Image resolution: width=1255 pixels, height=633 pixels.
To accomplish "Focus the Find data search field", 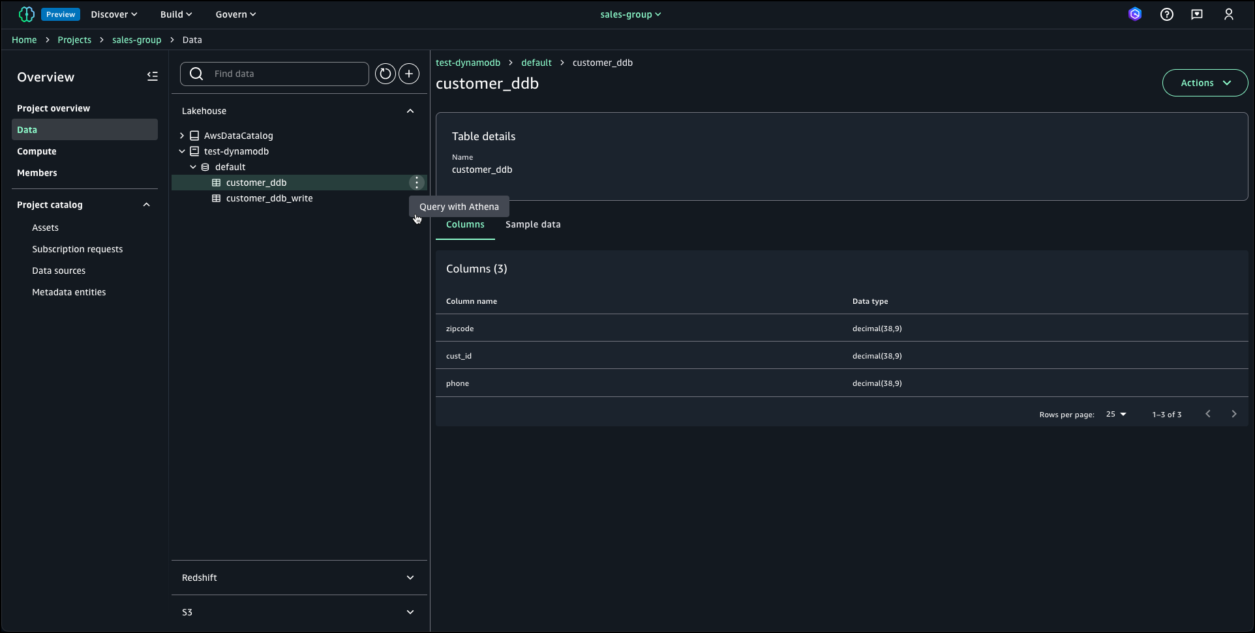I will point(275,74).
